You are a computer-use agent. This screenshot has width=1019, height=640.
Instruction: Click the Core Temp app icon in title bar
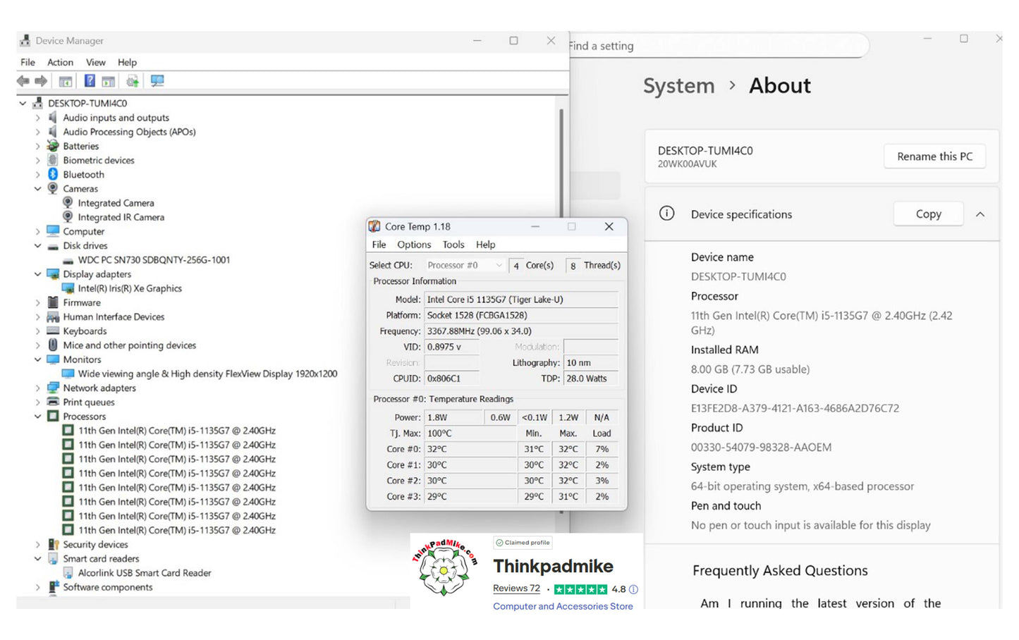tap(374, 226)
